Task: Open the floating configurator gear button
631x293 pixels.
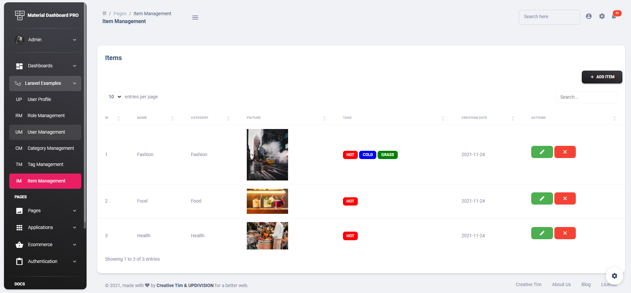Action: pyautogui.click(x=614, y=276)
